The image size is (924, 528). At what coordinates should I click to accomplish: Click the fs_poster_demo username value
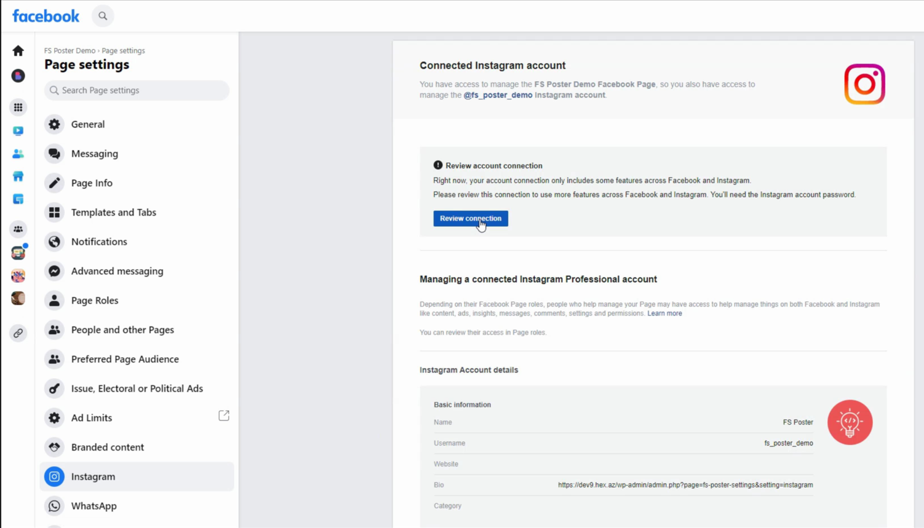click(789, 443)
